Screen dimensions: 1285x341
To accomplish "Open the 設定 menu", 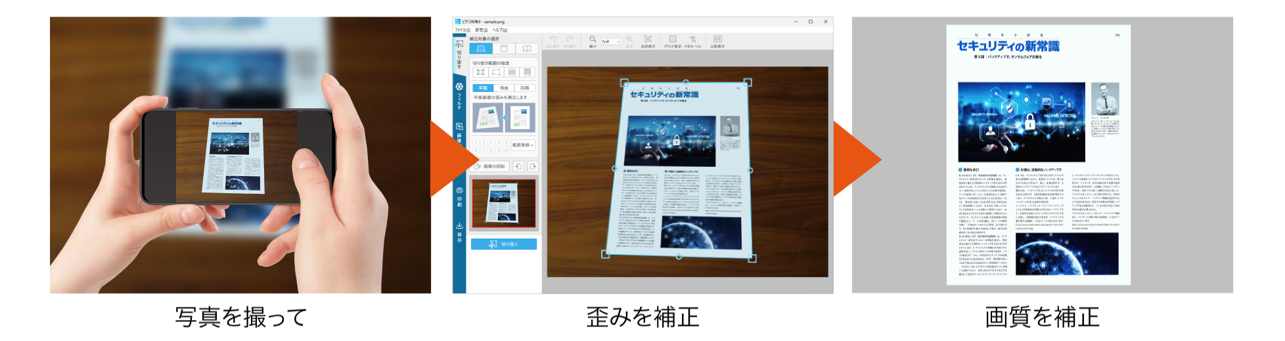I will point(482,30).
